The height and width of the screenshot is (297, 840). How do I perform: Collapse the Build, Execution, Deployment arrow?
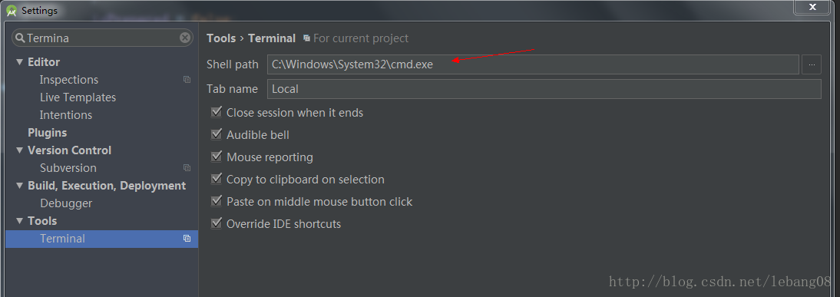[20, 186]
